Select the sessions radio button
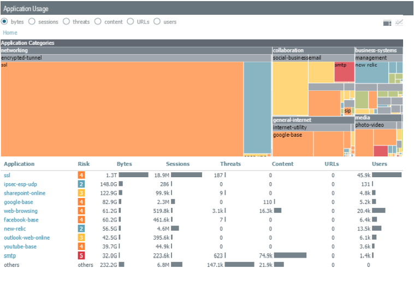Viewport: 414px width, 291px height. [x=32, y=22]
